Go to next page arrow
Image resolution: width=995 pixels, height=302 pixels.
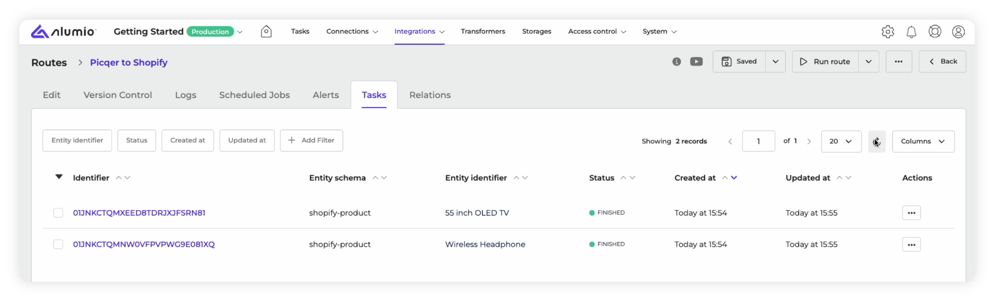click(809, 141)
